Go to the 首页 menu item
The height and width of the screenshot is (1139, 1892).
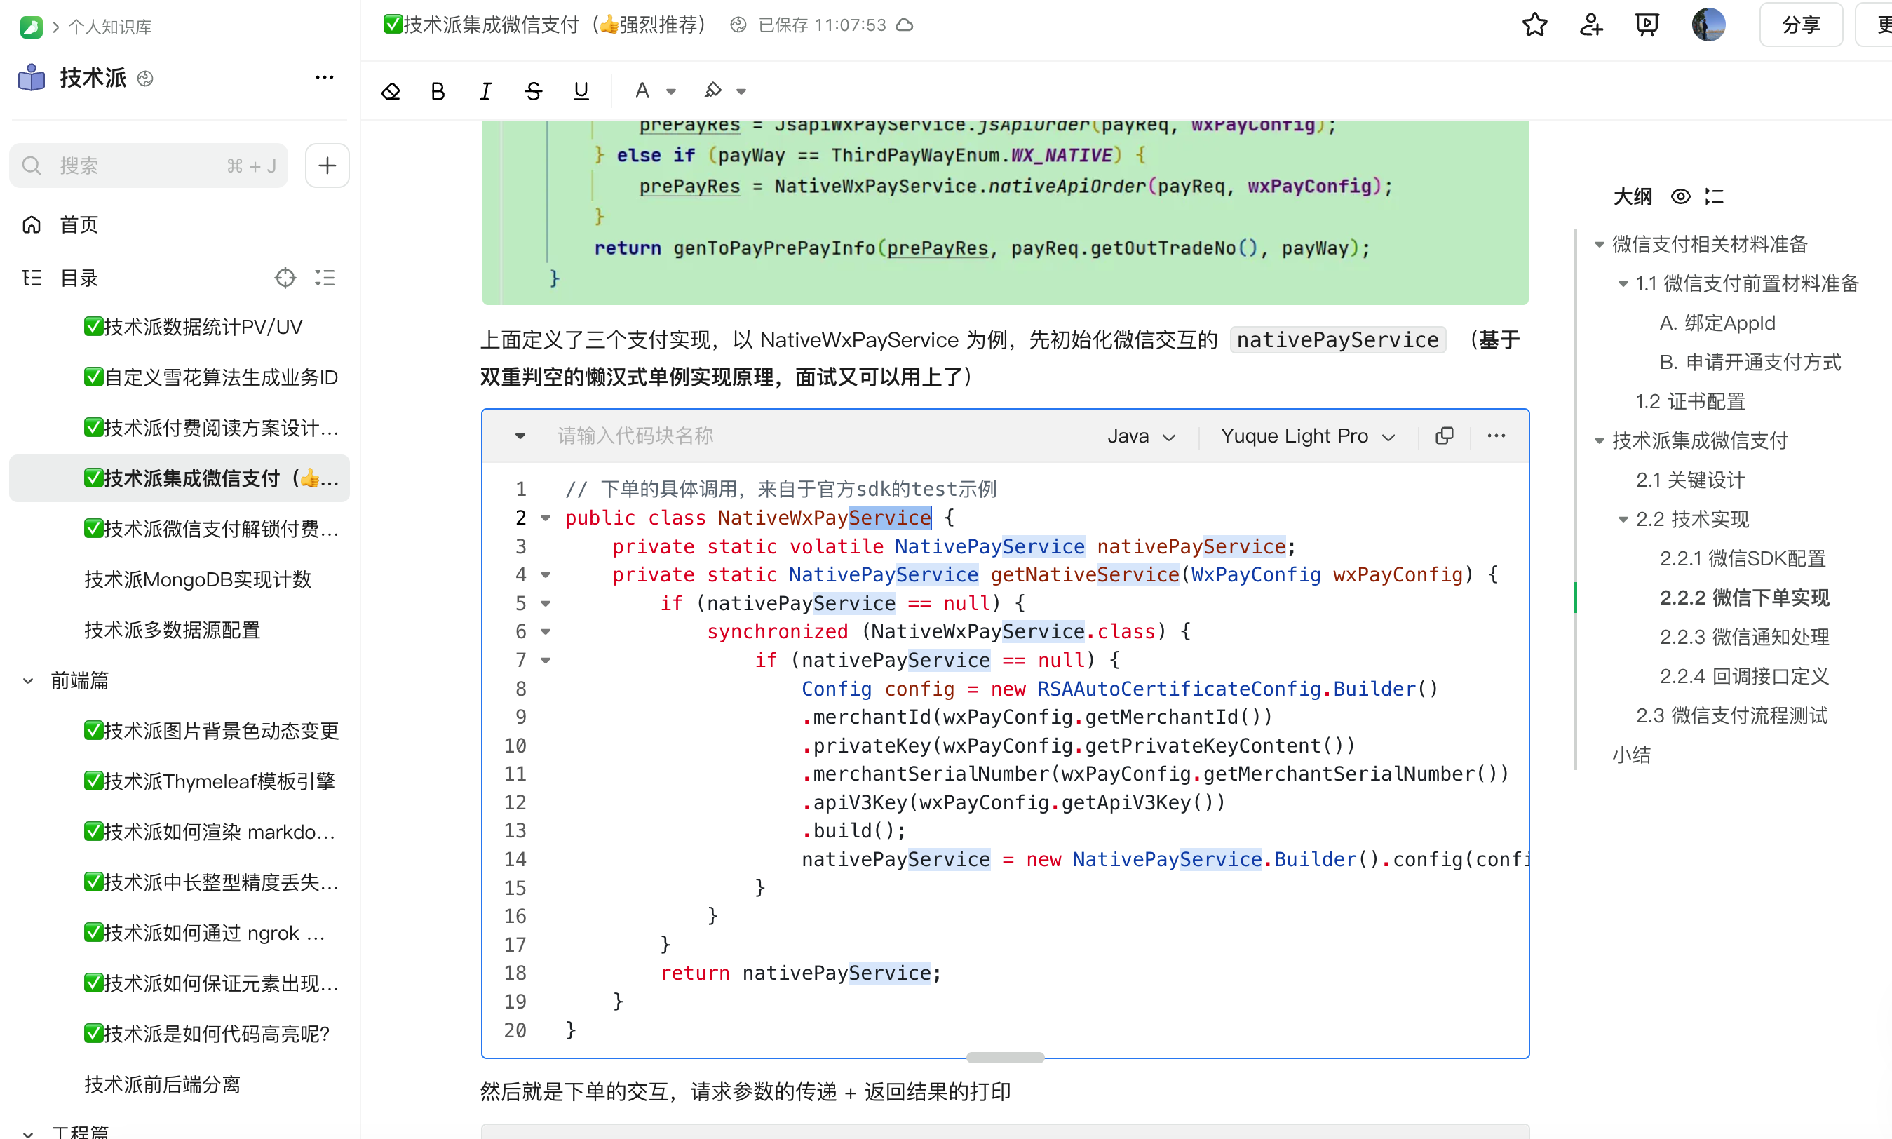click(x=79, y=225)
